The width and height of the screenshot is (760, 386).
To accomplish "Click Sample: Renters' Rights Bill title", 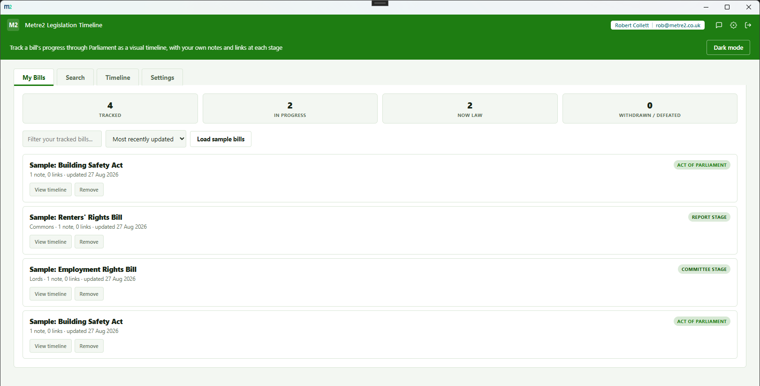I will [76, 217].
